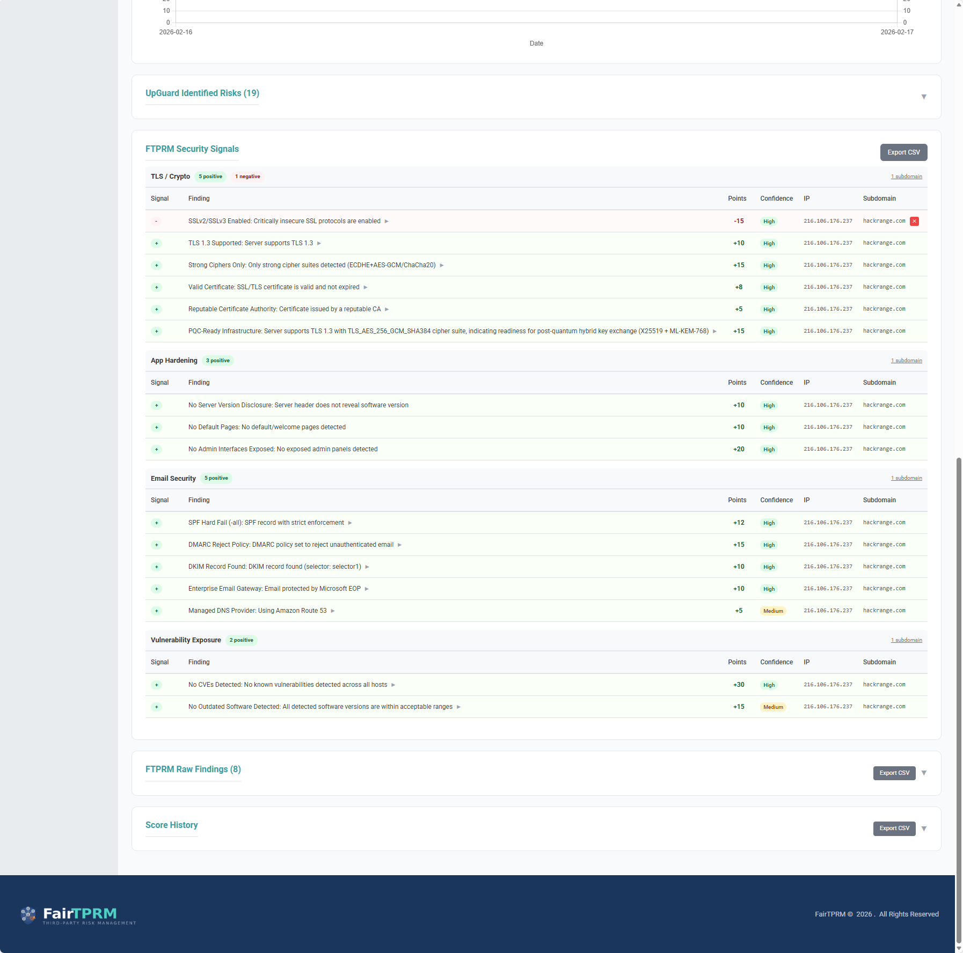Click the plus signal icon for No CVEs Detected
963x953 pixels.
pos(156,685)
